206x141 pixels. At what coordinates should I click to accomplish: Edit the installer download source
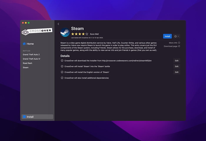coord(177,61)
